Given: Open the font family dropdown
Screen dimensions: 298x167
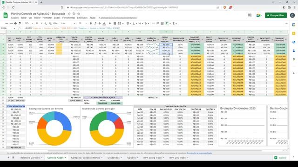Looking at the screenshot, I should click(68, 23).
